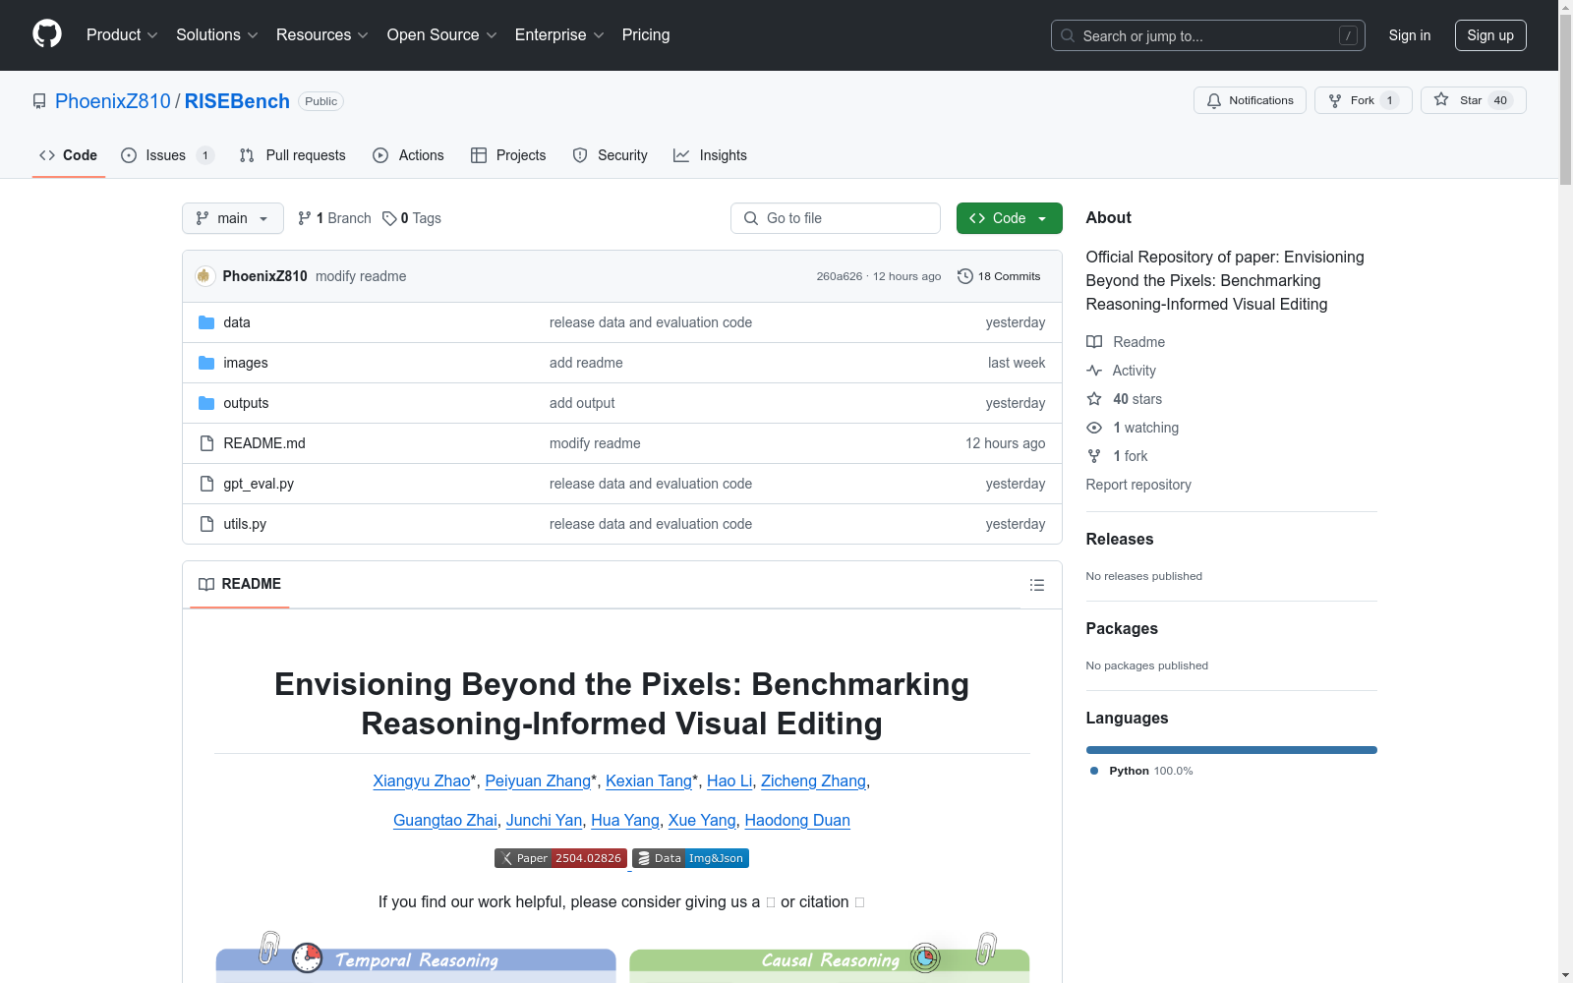Viewport: 1573px width, 983px height.
Task: Focus the Search or jump to field
Action: tap(1208, 35)
